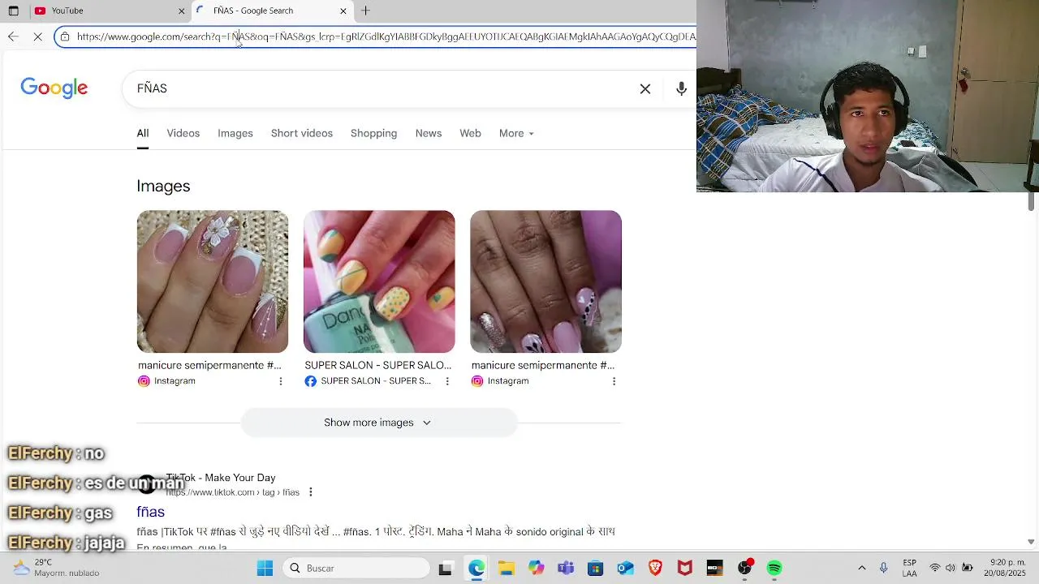The width and height of the screenshot is (1039, 584).
Task: Open News results tab
Action: click(429, 133)
